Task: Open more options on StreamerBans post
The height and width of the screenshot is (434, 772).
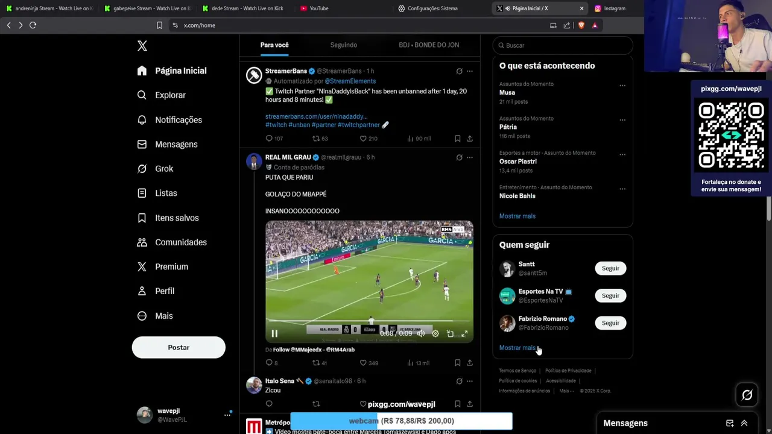Action: (470, 71)
